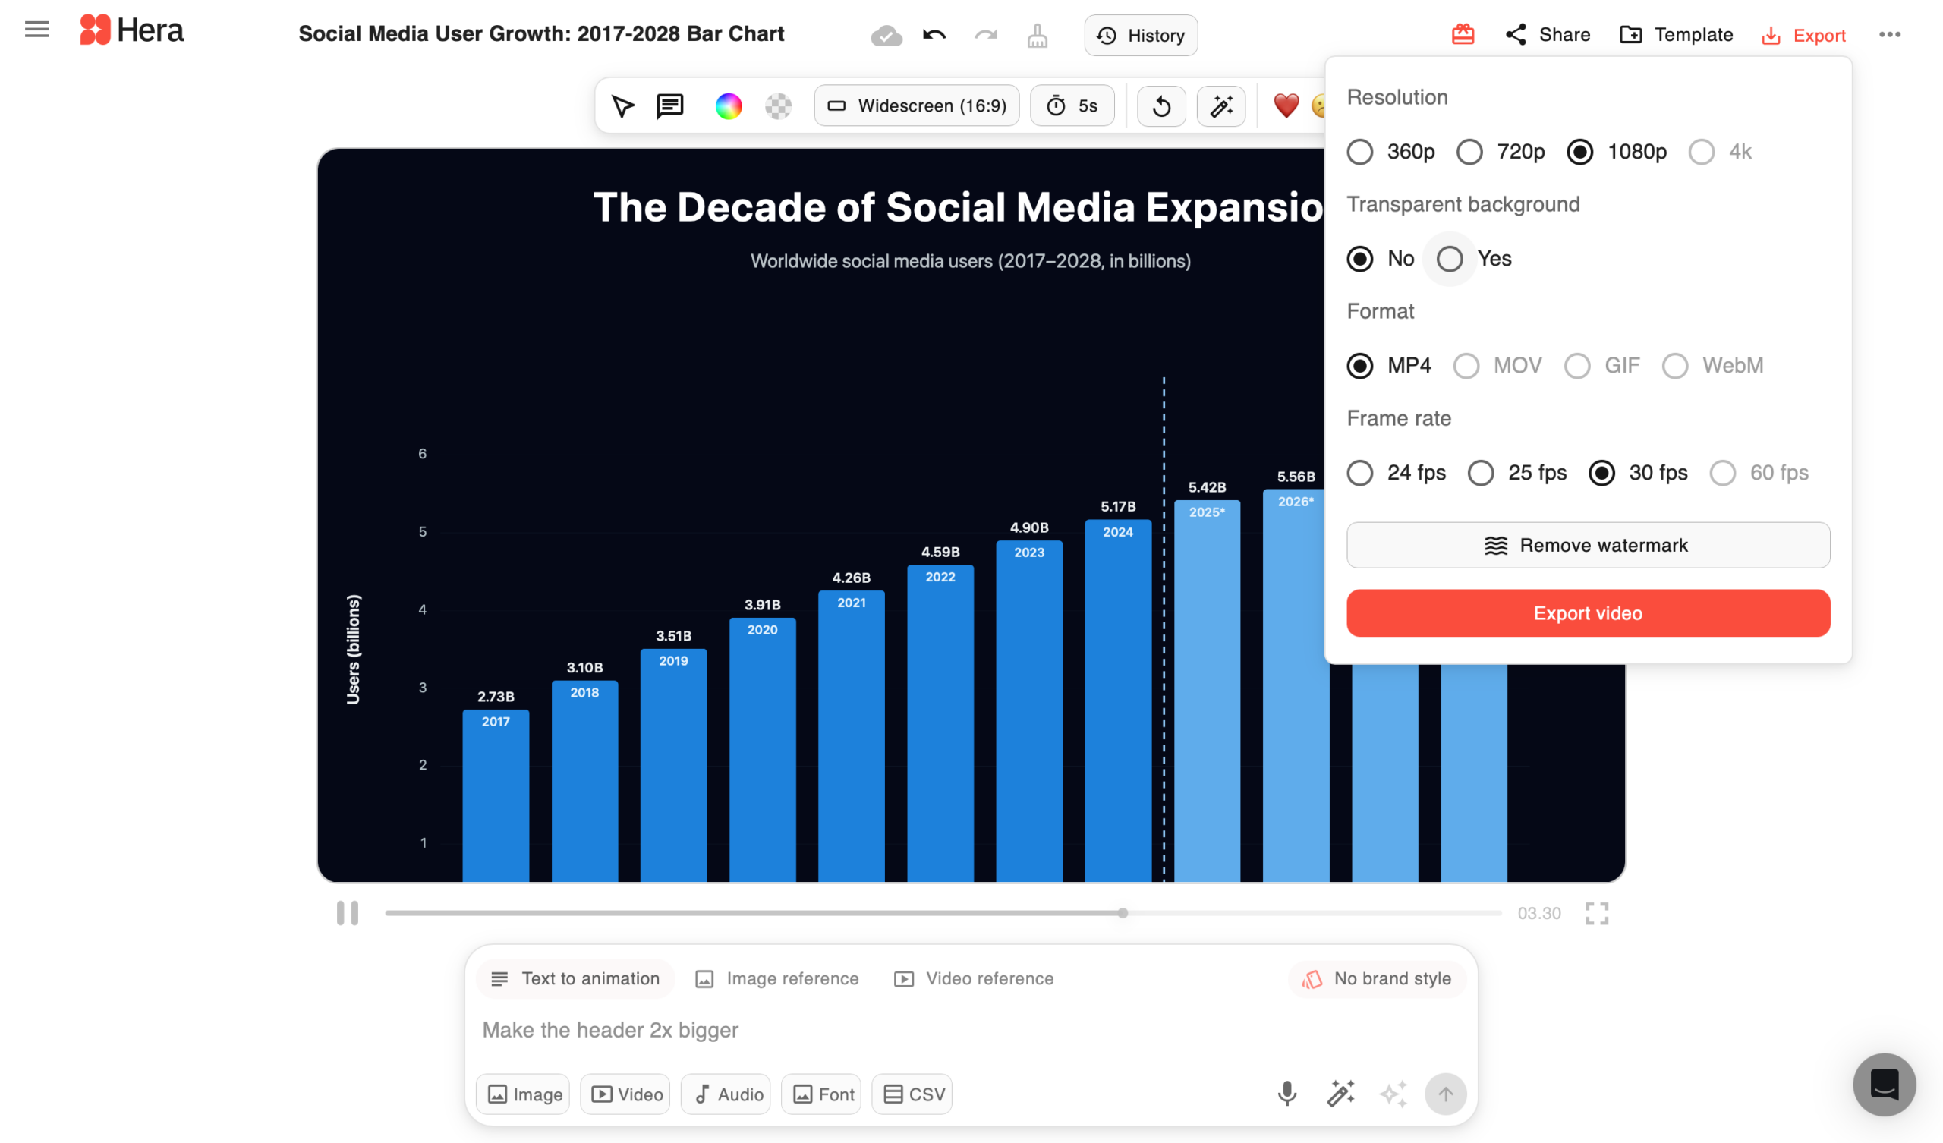Enable transparent background Yes option
1943x1143 pixels.
[x=1450, y=259]
